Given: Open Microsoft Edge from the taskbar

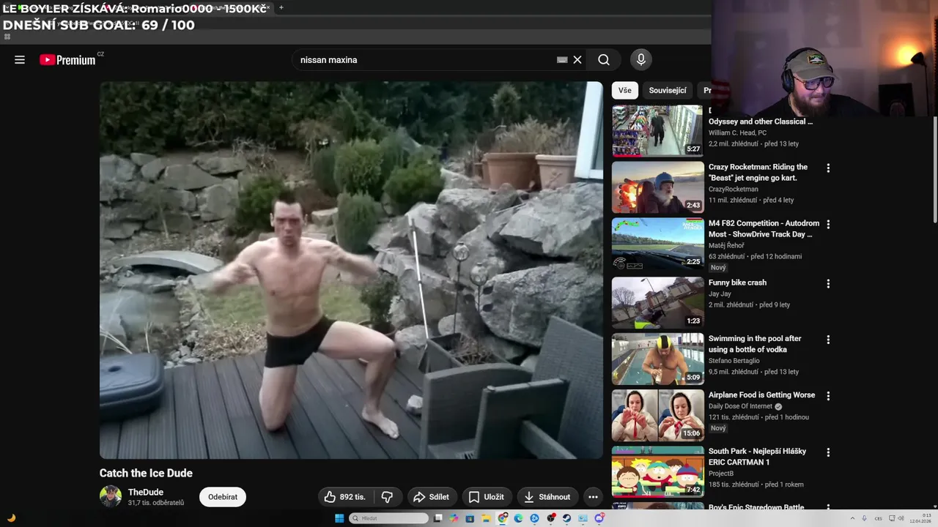Looking at the screenshot, I should (518, 518).
